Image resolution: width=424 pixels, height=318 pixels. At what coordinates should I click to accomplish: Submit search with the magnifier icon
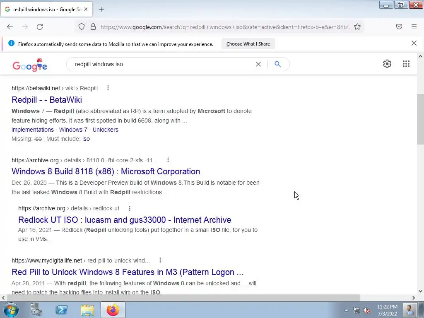pyautogui.click(x=277, y=64)
